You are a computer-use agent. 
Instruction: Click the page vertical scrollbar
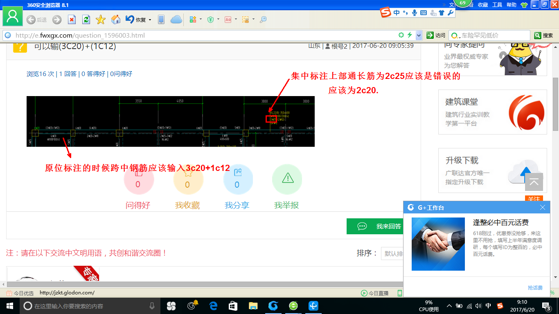(x=555, y=104)
